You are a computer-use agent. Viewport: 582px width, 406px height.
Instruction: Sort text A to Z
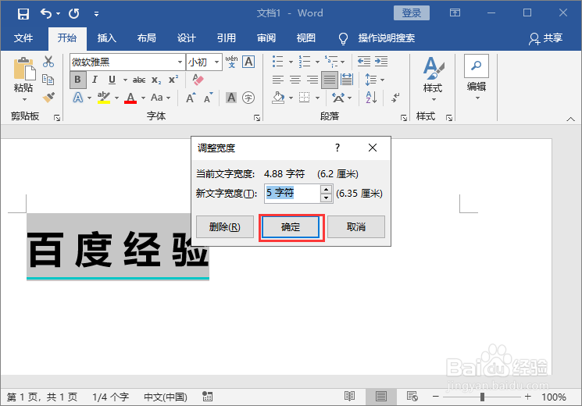[371, 98]
